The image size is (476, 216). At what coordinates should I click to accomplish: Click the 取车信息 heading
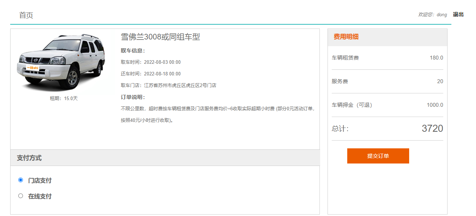133,51
